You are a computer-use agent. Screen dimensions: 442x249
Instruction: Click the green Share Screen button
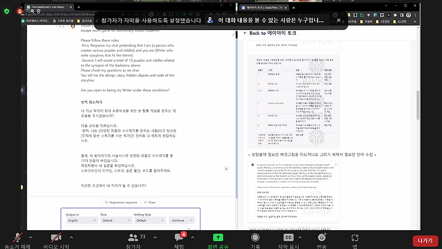(x=218, y=238)
